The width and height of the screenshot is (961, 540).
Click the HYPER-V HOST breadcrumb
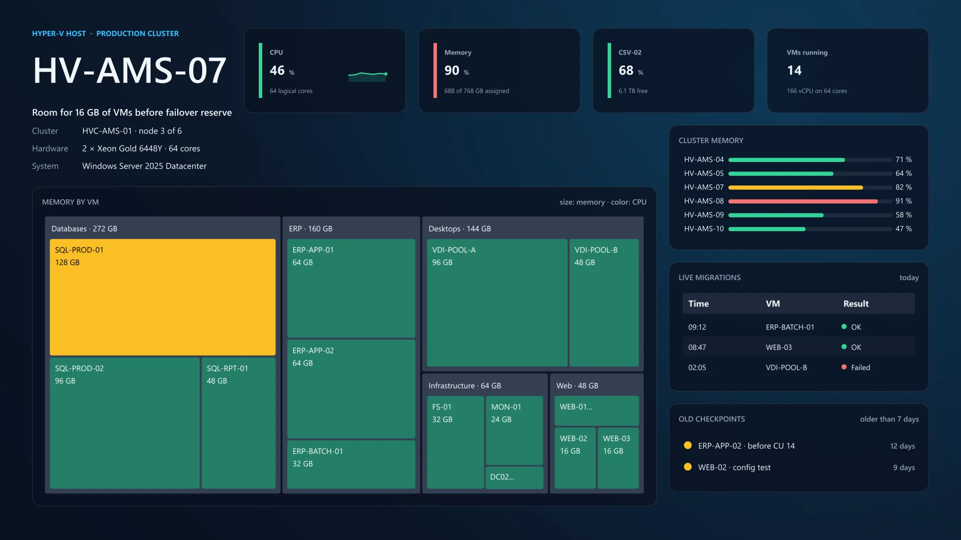click(59, 33)
